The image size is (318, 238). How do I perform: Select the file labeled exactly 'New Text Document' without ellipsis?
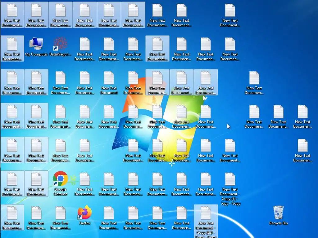(x=109, y=83)
